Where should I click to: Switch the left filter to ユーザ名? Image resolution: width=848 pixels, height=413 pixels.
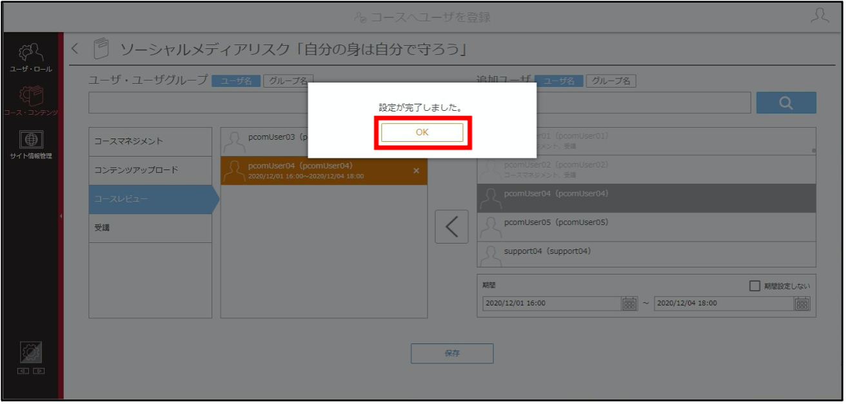click(x=236, y=81)
